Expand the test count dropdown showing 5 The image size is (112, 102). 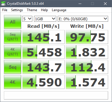pyautogui.click(x=27, y=19)
